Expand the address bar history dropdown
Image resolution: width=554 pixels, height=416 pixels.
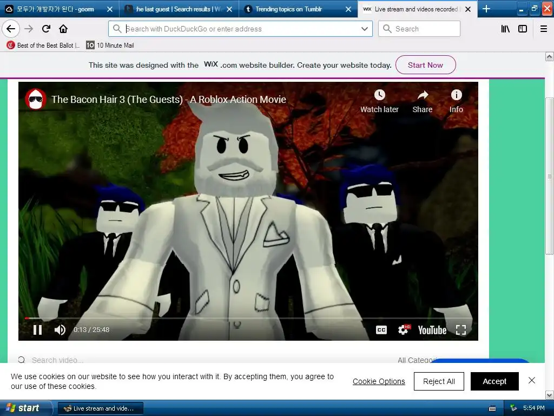[x=365, y=29]
